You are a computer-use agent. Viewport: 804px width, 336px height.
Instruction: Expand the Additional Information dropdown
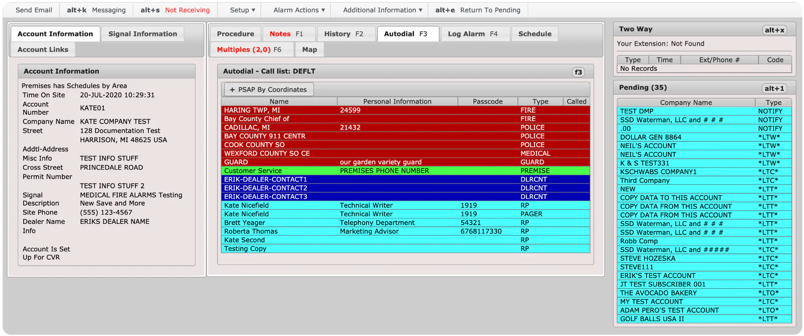tap(383, 10)
